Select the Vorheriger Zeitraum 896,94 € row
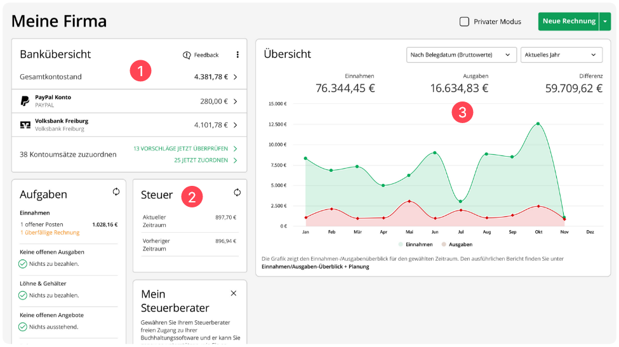The image size is (619, 347). coord(190,245)
